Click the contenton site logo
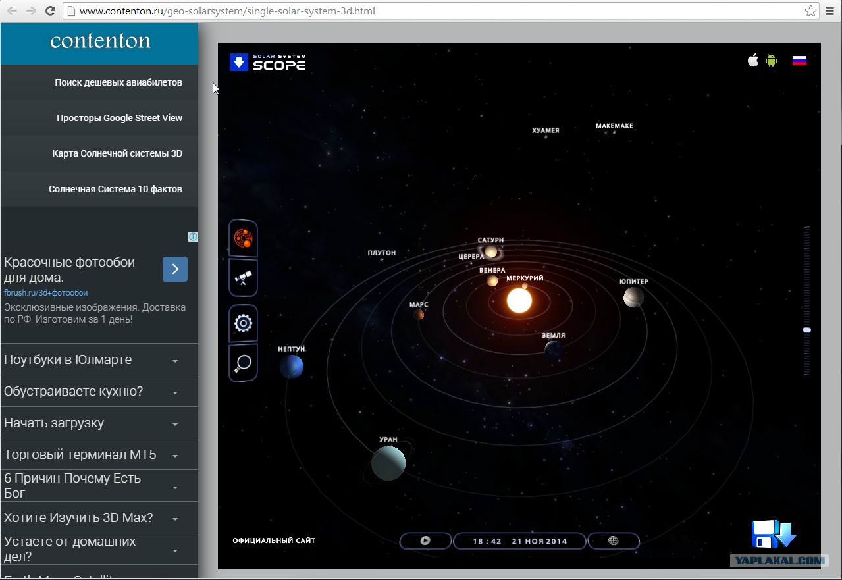The width and height of the screenshot is (842, 580). coord(100,41)
